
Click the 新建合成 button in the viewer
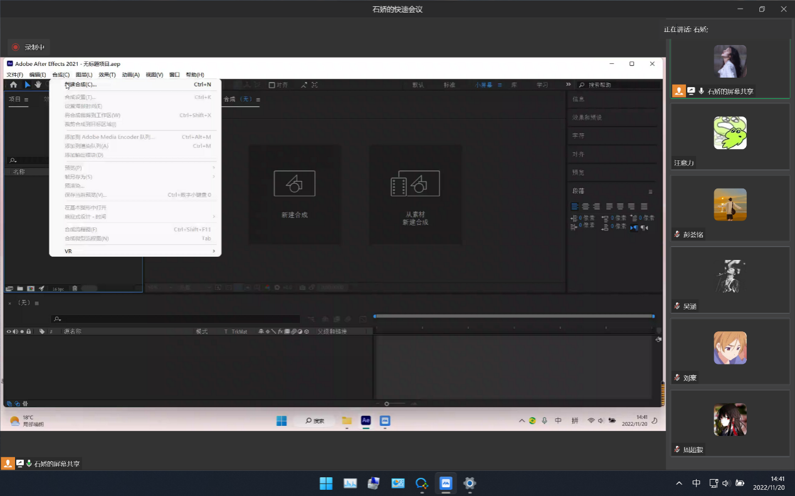point(294,183)
